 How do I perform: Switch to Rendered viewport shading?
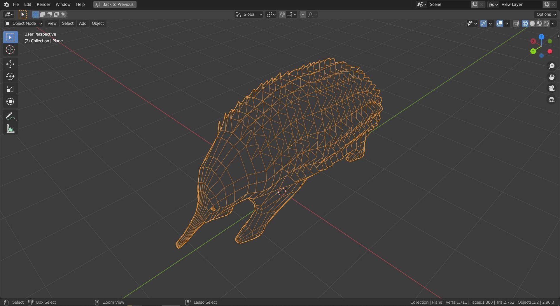coord(546,24)
